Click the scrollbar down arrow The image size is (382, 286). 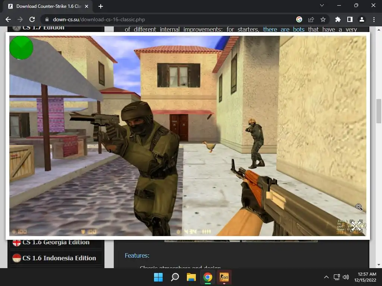pyautogui.click(x=379, y=265)
